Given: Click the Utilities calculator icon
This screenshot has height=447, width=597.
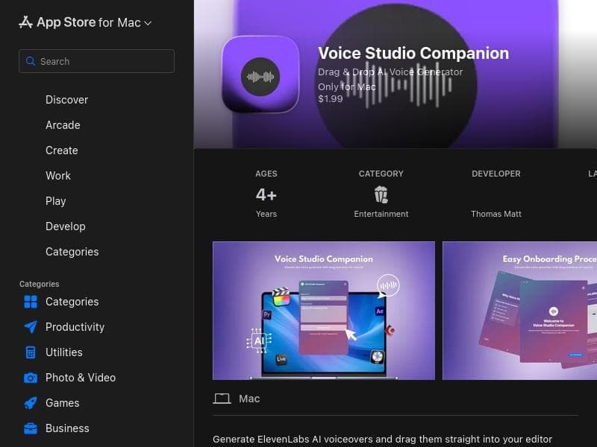Looking at the screenshot, I should click(31, 352).
